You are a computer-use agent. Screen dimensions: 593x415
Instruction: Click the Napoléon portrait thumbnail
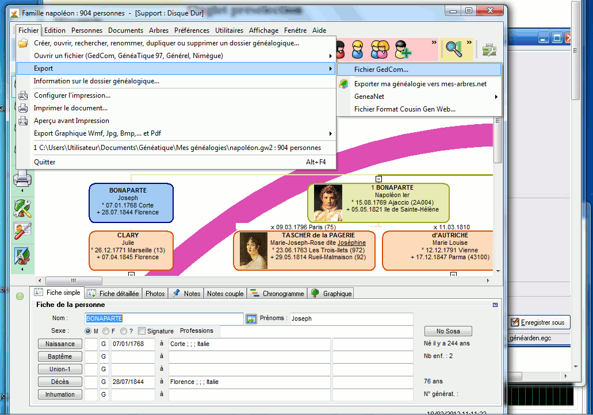pyautogui.click(x=328, y=202)
